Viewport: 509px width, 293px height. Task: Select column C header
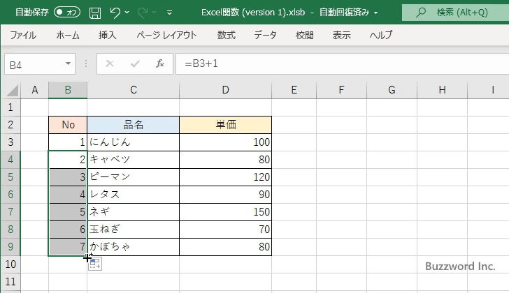(134, 90)
